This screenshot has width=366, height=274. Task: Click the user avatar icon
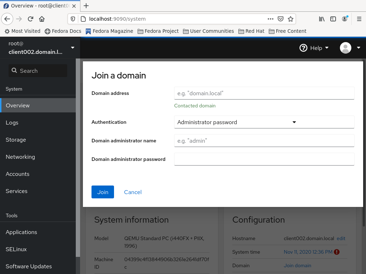coord(346,48)
